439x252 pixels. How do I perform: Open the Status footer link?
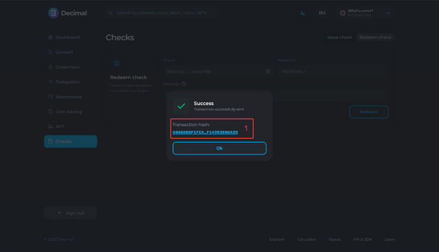(334, 239)
